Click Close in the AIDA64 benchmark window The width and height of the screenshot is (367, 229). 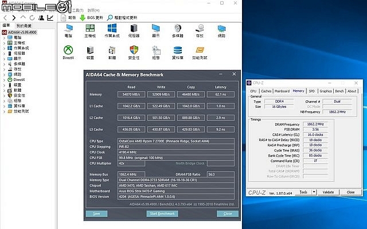coord(228,214)
